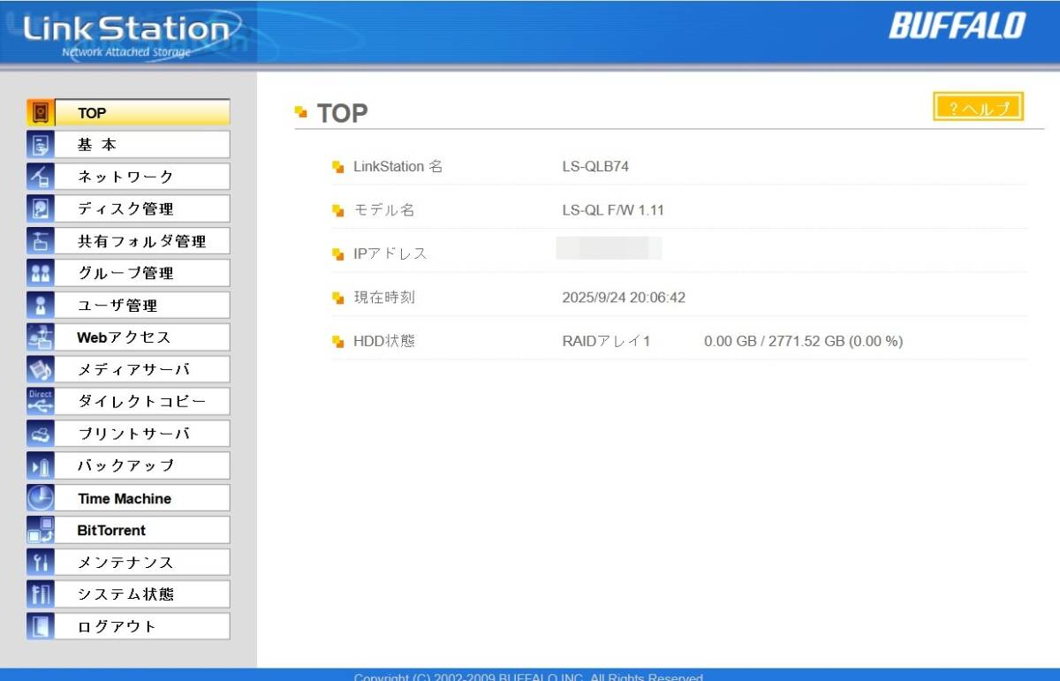This screenshot has width=1060, height=681.
Task: Click the メディアサーバ media icon
Action: coord(41,369)
